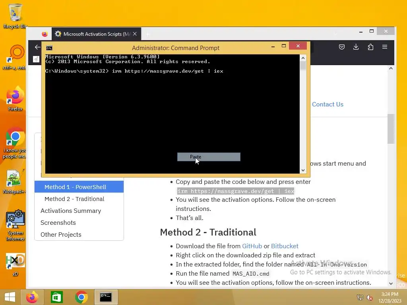Click the All-In-One-Version folder name text
Viewport: 407px width, 305px height.
[x=337, y=264]
